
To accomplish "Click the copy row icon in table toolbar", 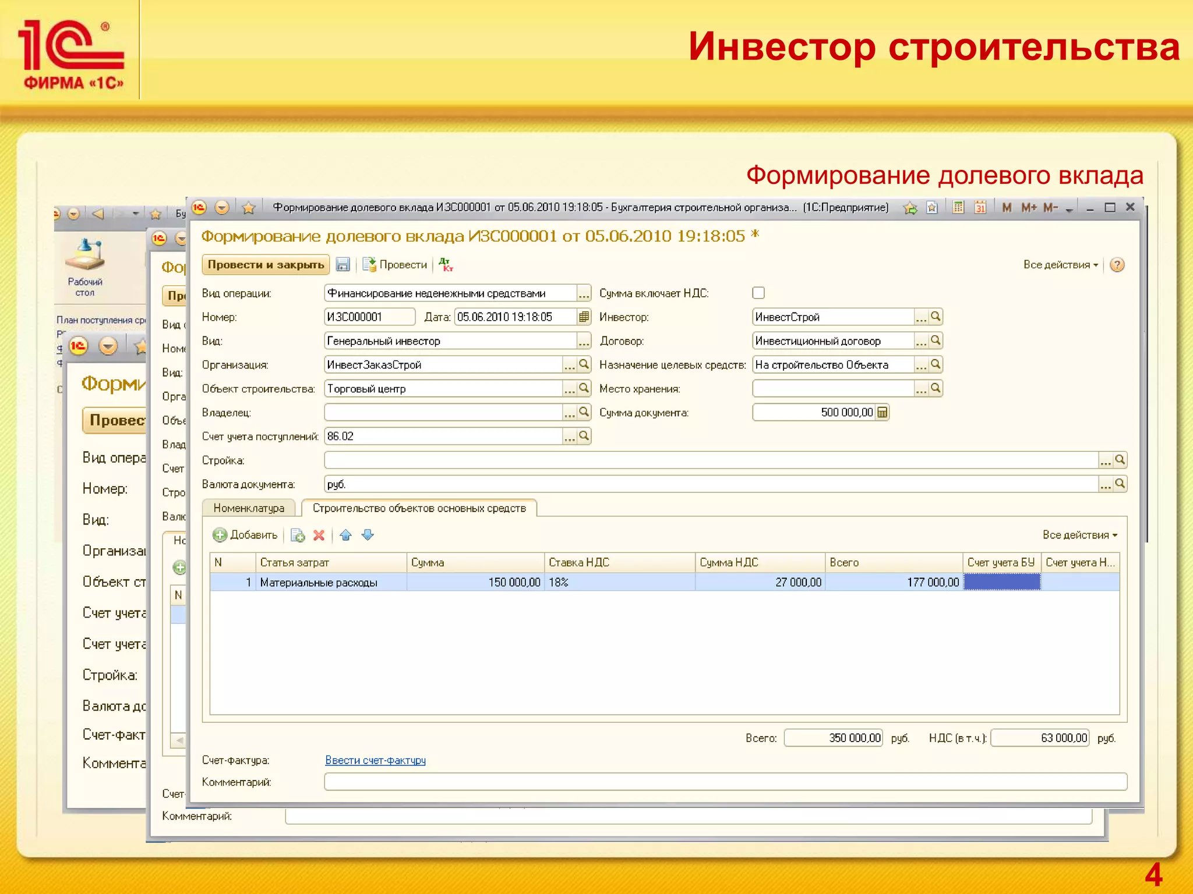I will tap(297, 535).
